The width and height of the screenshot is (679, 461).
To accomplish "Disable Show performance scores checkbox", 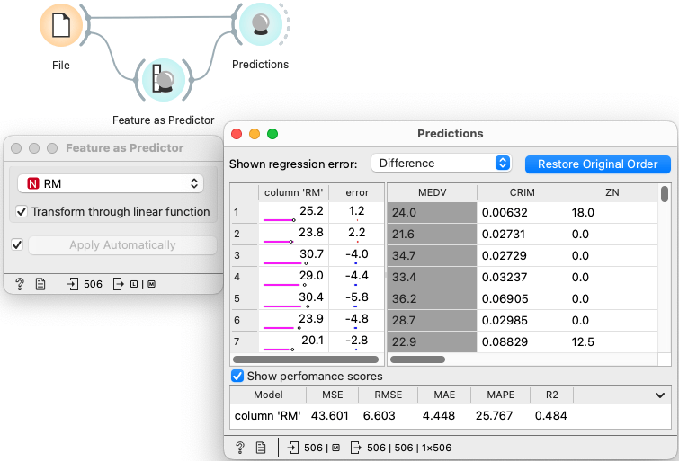I will [x=237, y=377].
